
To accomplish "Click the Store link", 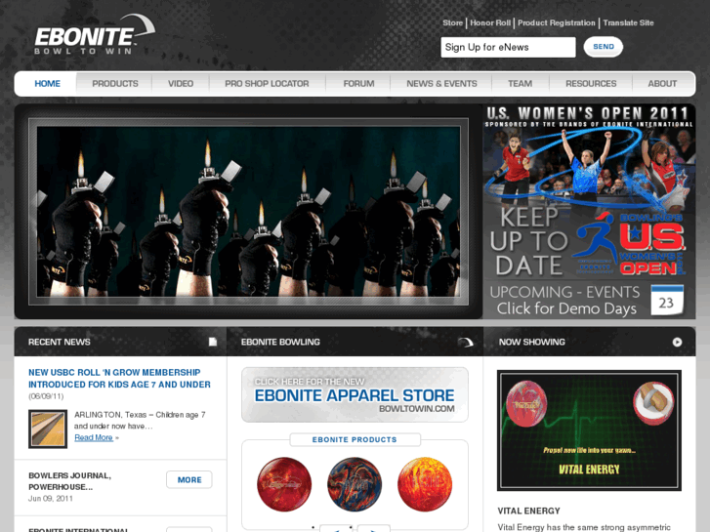I will pos(452,22).
